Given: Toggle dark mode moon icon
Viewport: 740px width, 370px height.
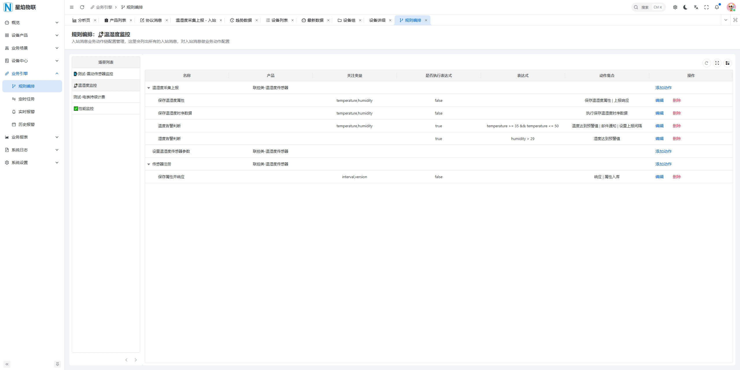Looking at the screenshot, I should [685, 7].
